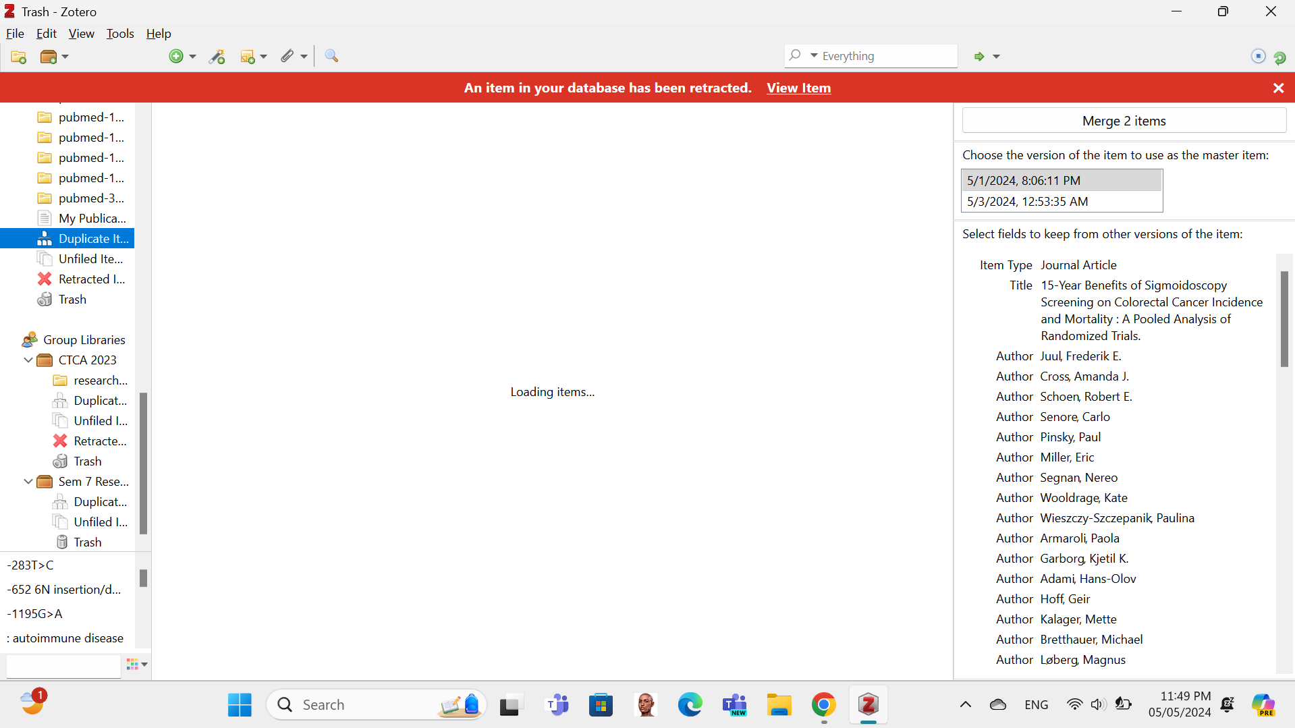The height and width of the screenshot is (728, 1295).
Task: Click the New Library icon
Action: click(49, 57)
